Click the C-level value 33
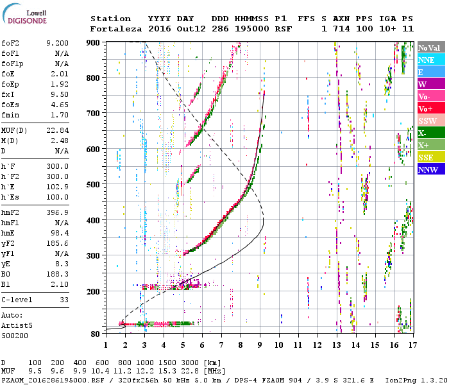The image size is (449, 385). click(x=64, y=300)
